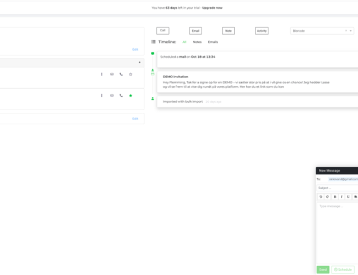The image size is (358, 275).
Task: Click the calendar icon beside DEMO invitation
Action: click(153, 74)
